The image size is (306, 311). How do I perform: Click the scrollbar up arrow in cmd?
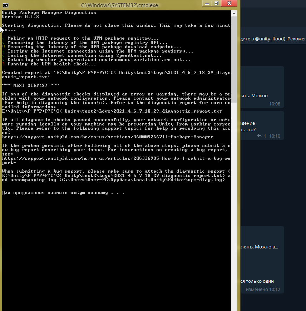click(x=234, y=14)
